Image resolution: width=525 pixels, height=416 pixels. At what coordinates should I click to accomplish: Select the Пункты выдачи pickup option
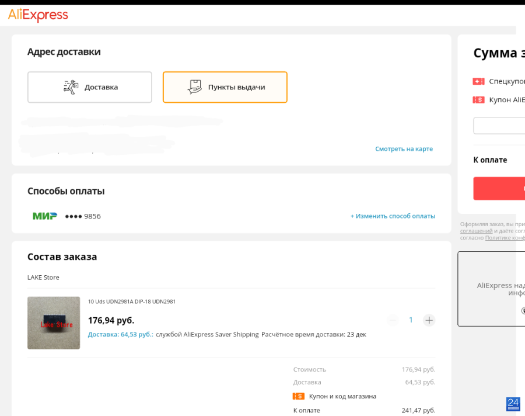click(225, 87)
